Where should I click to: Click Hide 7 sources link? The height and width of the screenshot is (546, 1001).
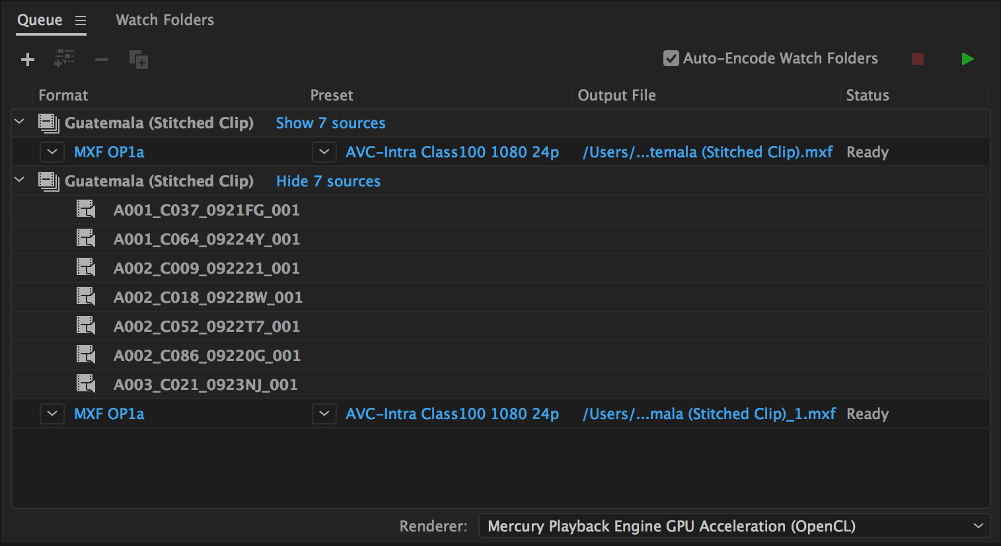328,181
